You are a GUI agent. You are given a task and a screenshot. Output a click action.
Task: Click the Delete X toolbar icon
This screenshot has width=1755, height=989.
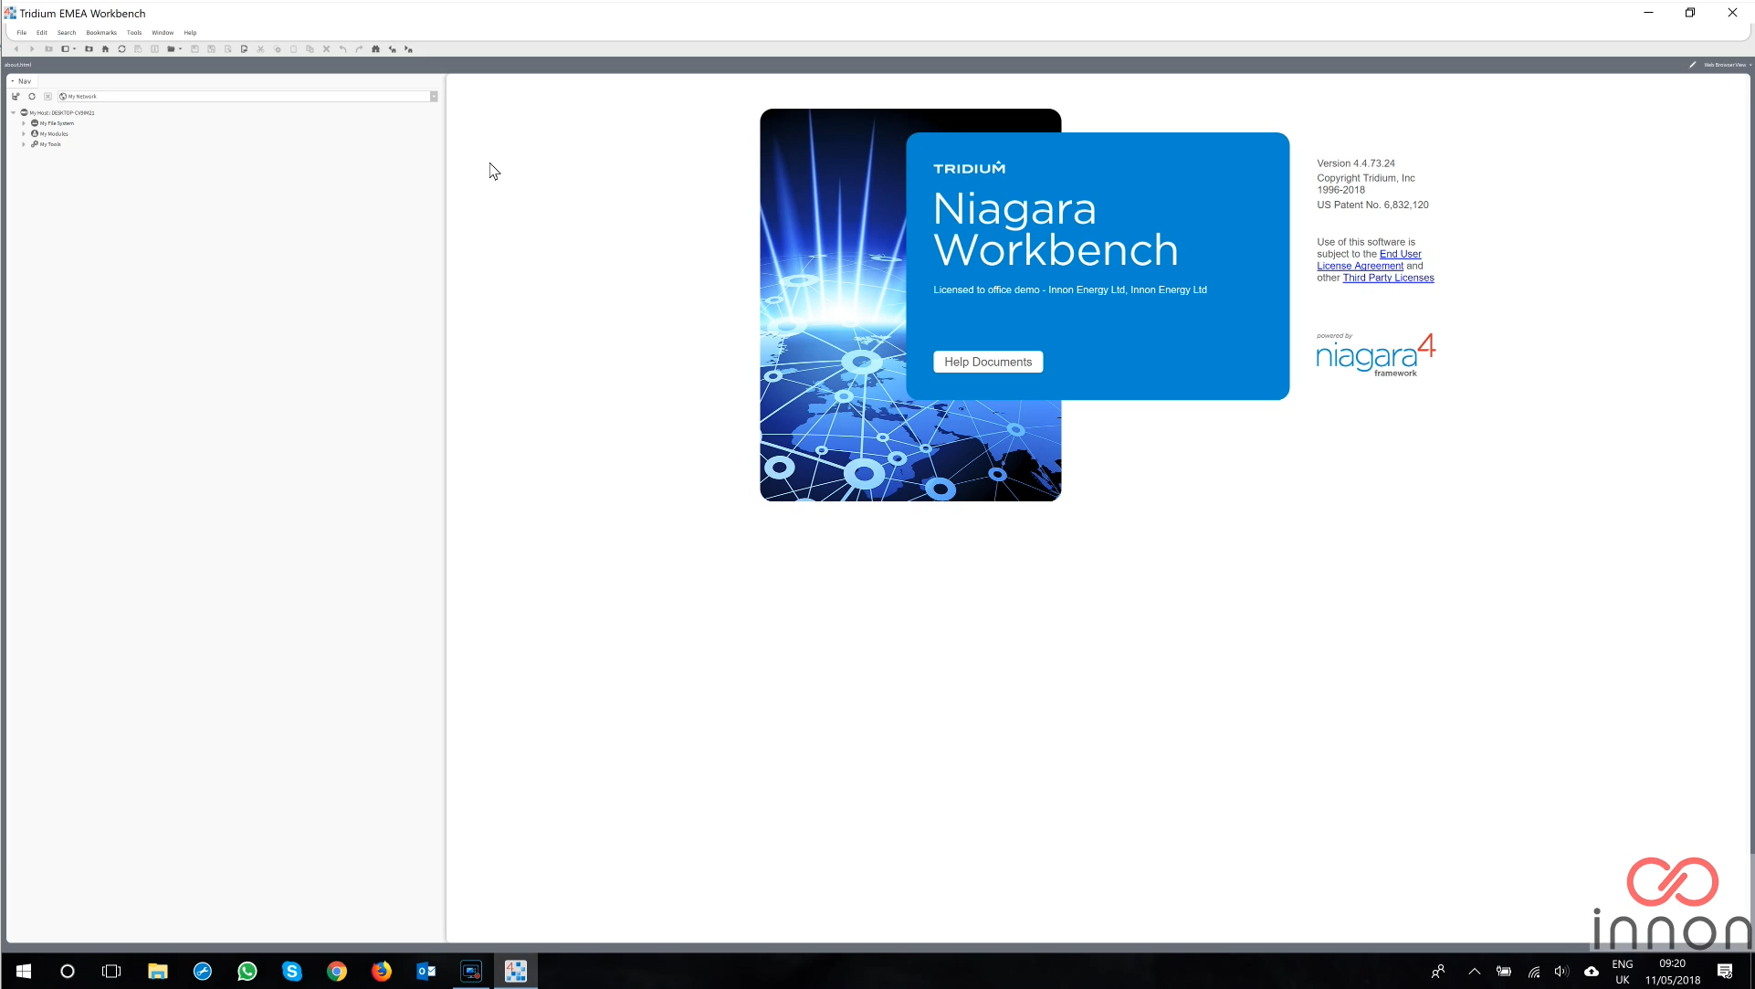[x=326, y=49]
